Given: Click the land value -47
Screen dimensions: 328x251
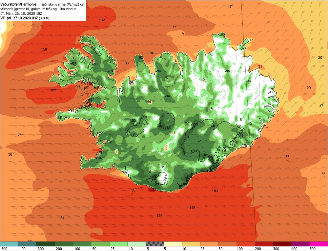Looking at the screenshot, I should [249, 81].
